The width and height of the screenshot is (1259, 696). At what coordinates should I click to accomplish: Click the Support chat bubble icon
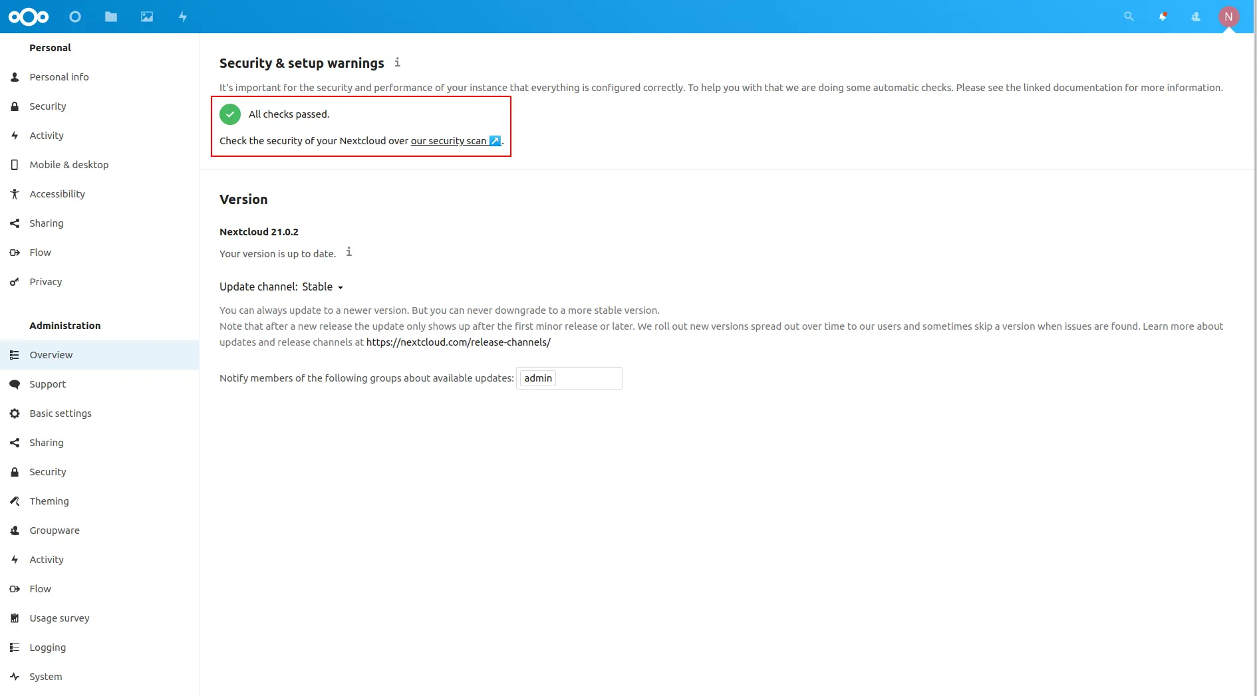click(15, 384)
